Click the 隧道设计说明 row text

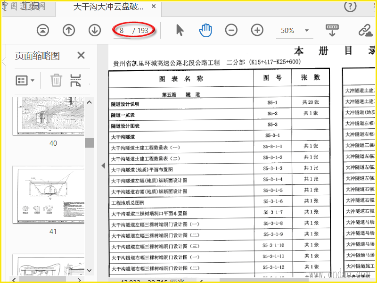pos(125,104)
